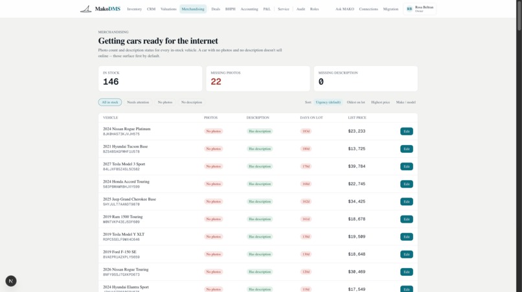
Task: Go to Roles in navigation
Action: 314,9
